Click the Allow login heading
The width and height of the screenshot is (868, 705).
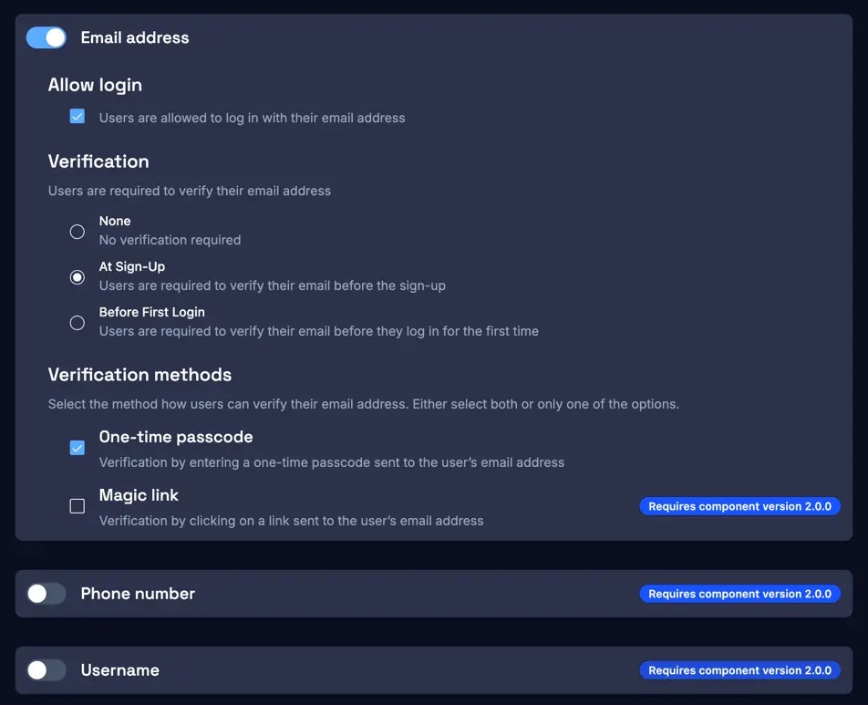[95, 85]
